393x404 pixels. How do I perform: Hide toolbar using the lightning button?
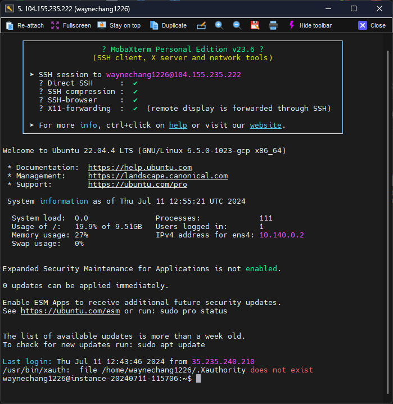coord(310,25)
